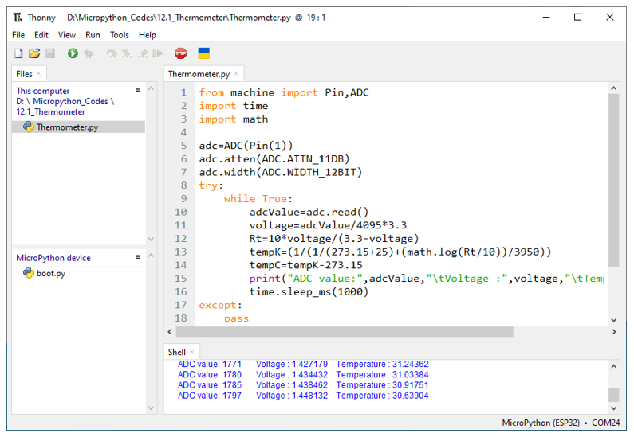Screen dimensions: 634x437
Task: Close the Shell tab
Action: (x=192, y=352)
